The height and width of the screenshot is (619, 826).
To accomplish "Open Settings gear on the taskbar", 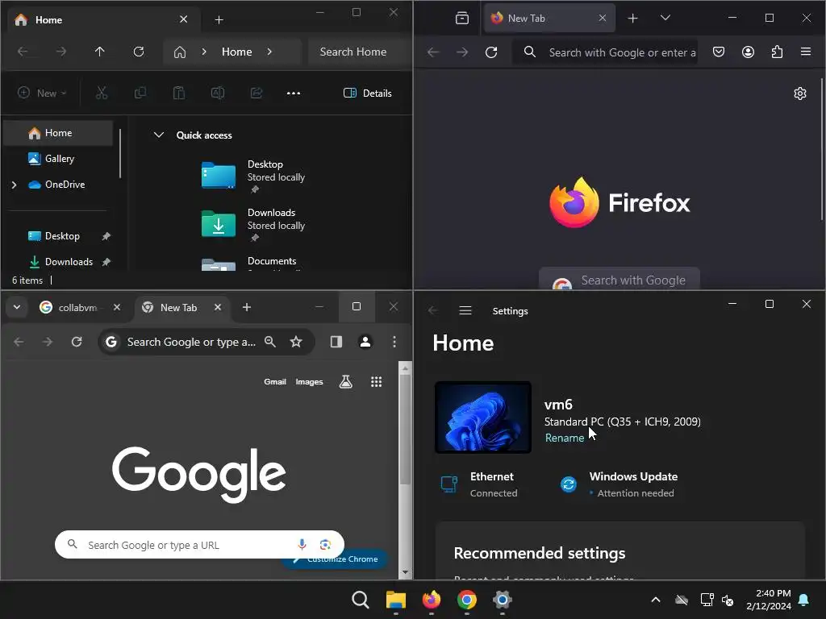I will click(502, 600).
